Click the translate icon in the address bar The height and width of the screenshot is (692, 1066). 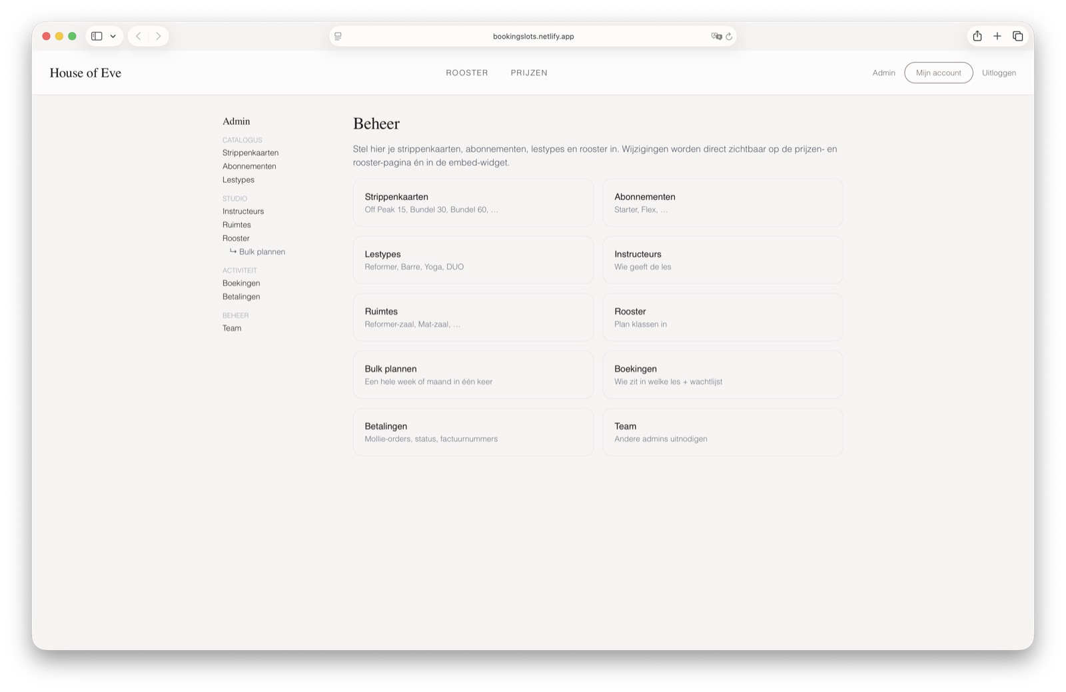pyautogui.click(x=716, y=36)
